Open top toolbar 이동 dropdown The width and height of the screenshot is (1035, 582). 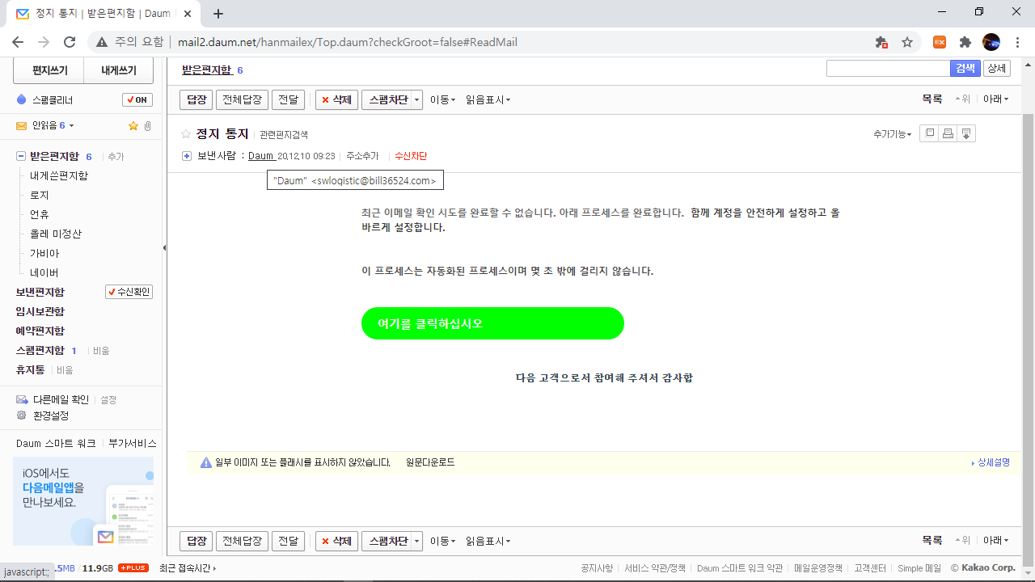(442, 99)
